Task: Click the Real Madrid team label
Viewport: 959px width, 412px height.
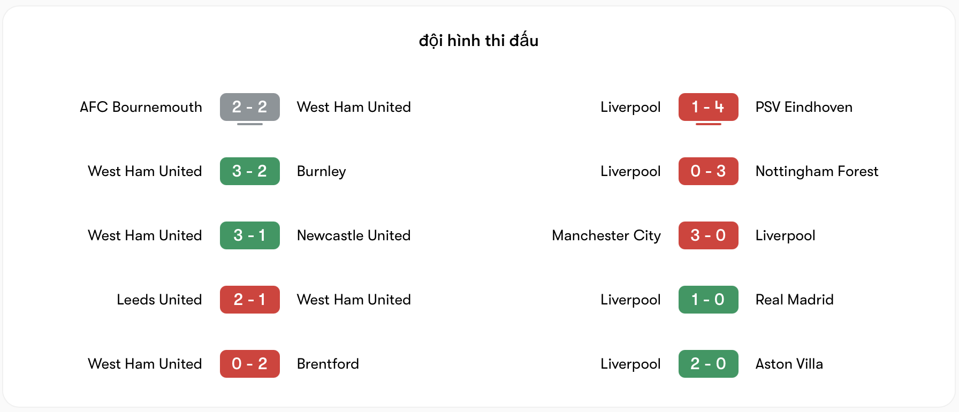Action: 794,300
